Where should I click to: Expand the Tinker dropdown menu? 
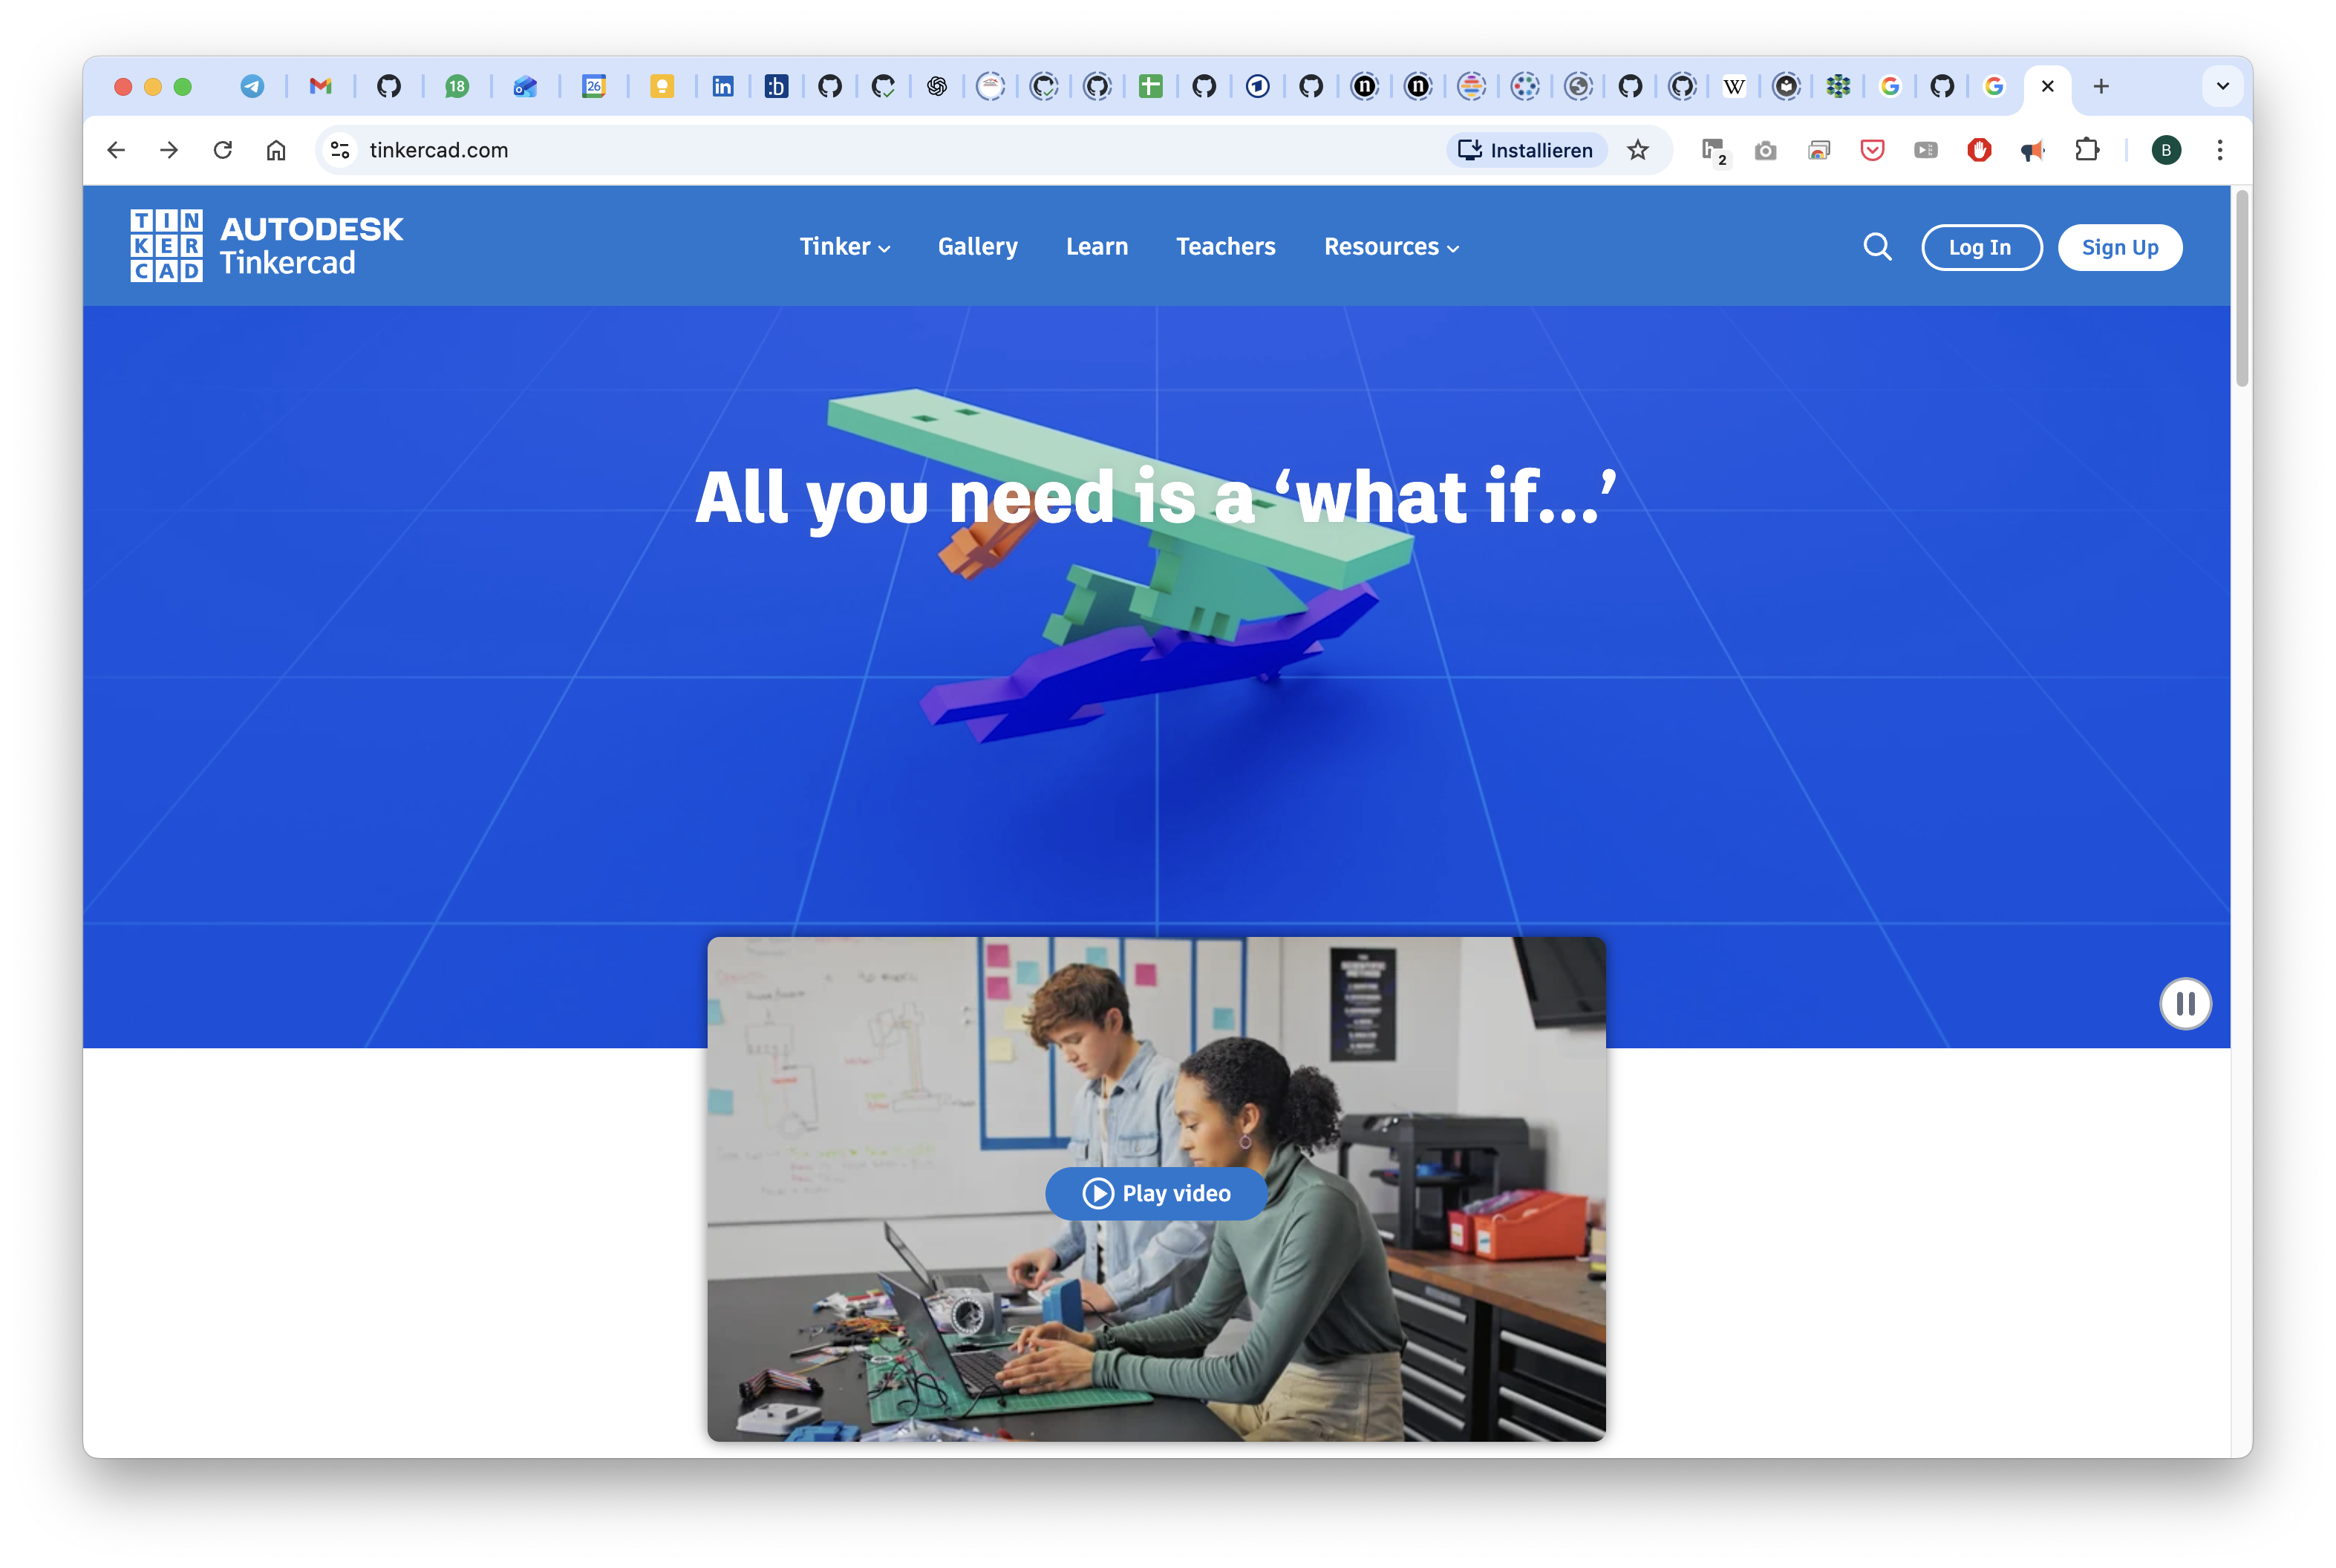[x=844, y=247]
